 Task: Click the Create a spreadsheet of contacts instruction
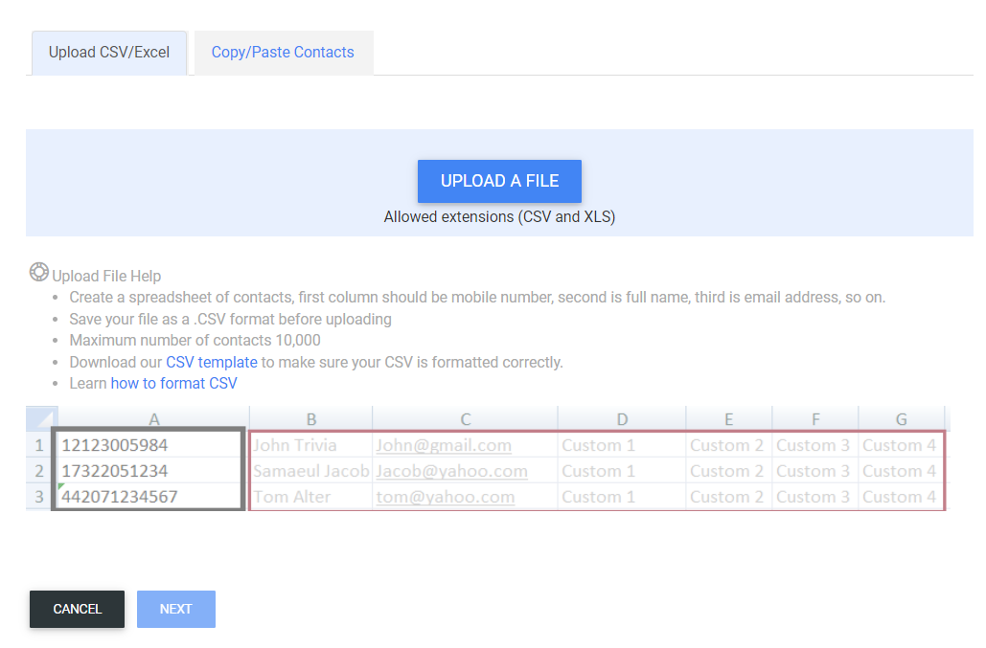click(477, 298)
